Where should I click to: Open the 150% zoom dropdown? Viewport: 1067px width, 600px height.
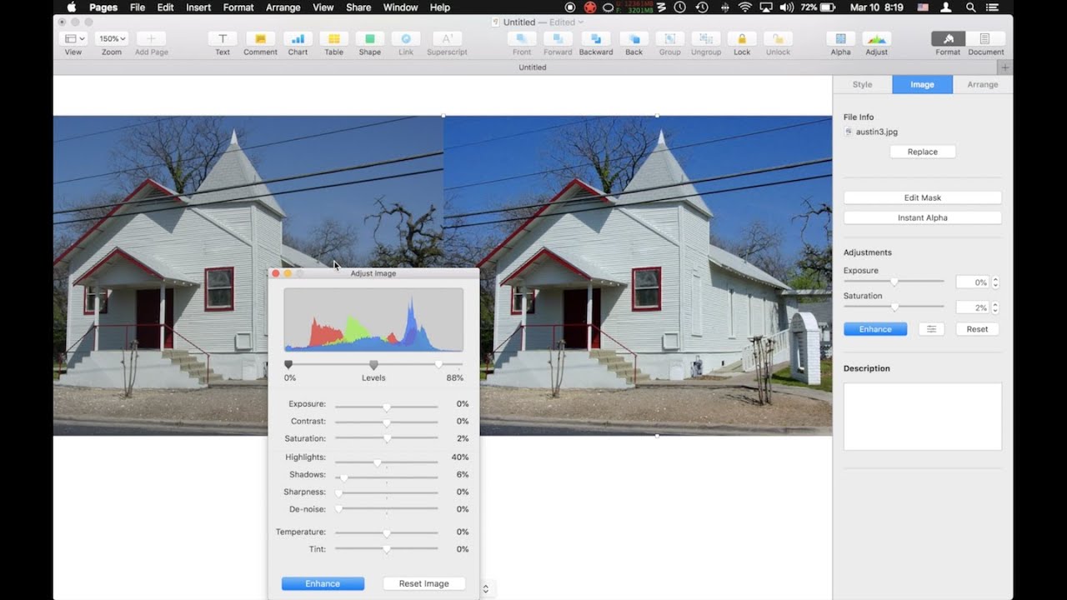pyautogui.click(x=112, y=38)
